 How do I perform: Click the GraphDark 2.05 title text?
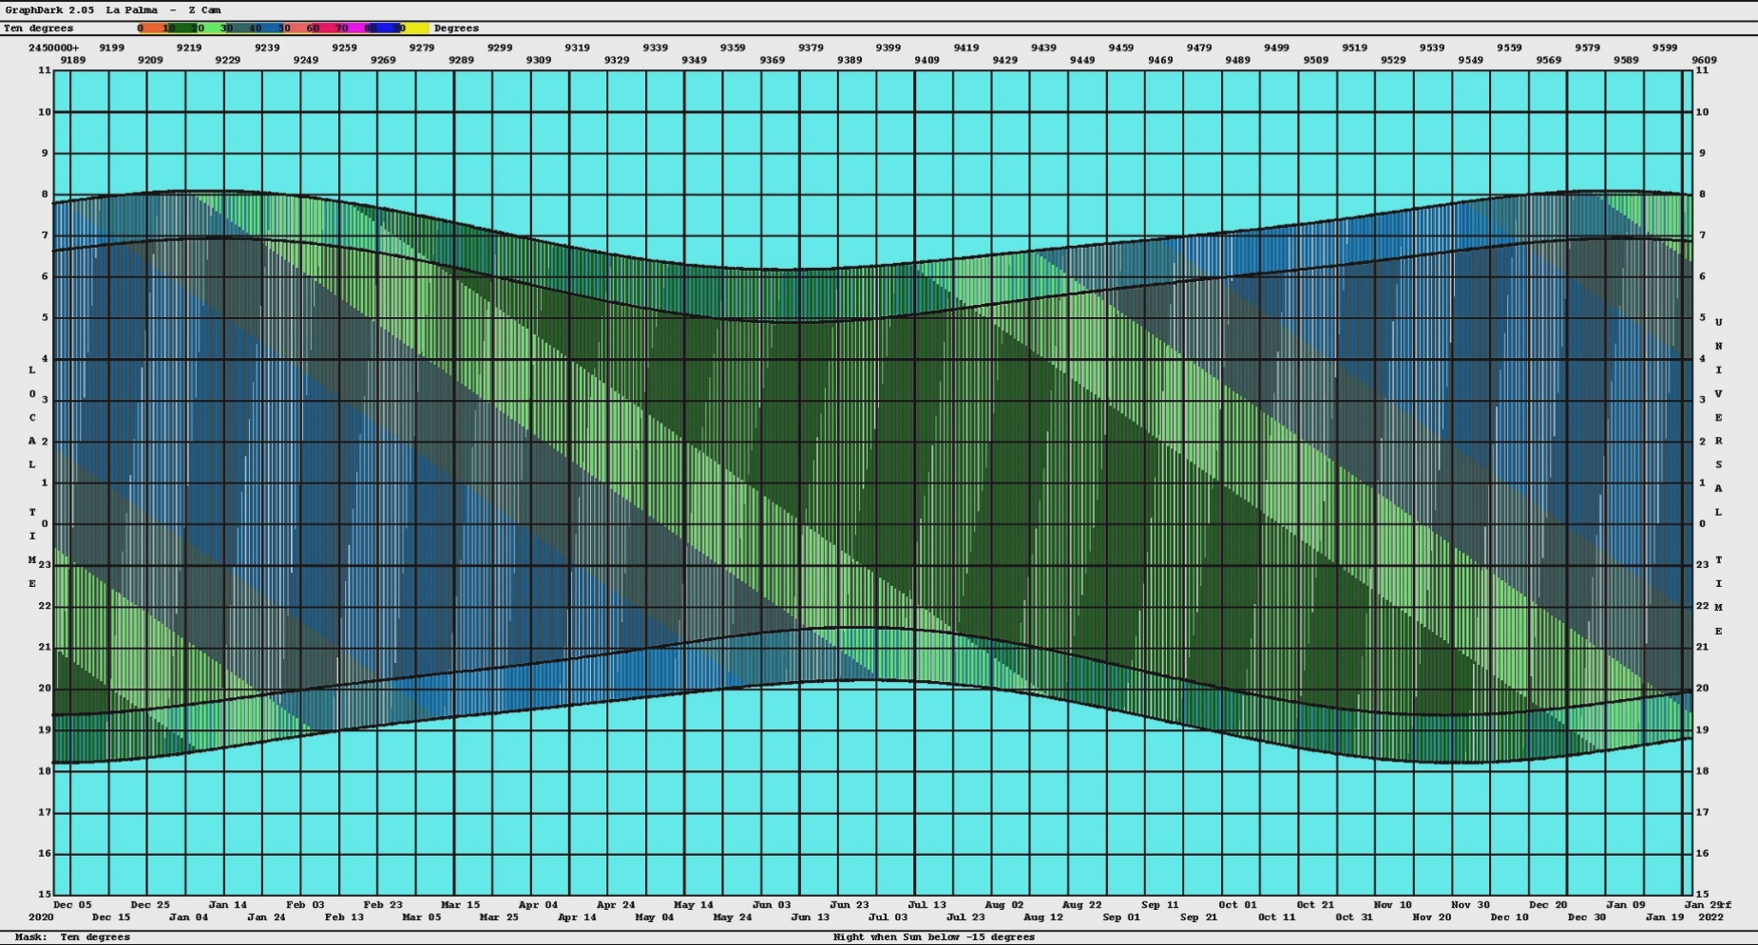click(48, 10)
